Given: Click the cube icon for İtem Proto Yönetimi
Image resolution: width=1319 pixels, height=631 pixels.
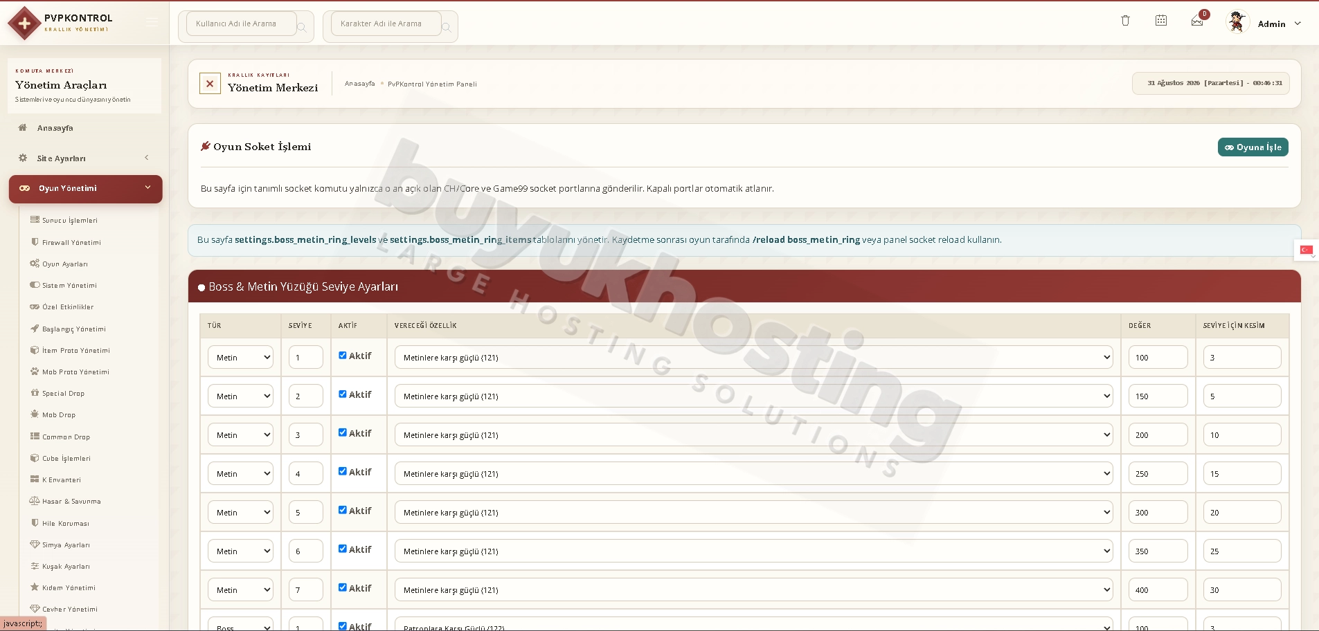Looking at the screenshot, I should pos(35,350).
